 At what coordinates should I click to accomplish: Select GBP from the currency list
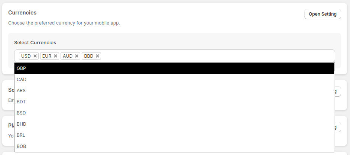pyautogui.click(x=174, y=68)
